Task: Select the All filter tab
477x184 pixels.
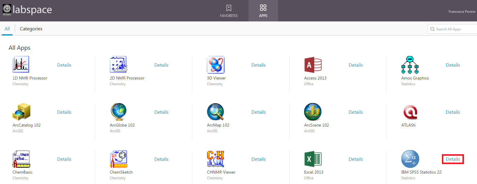Action: 7,29
